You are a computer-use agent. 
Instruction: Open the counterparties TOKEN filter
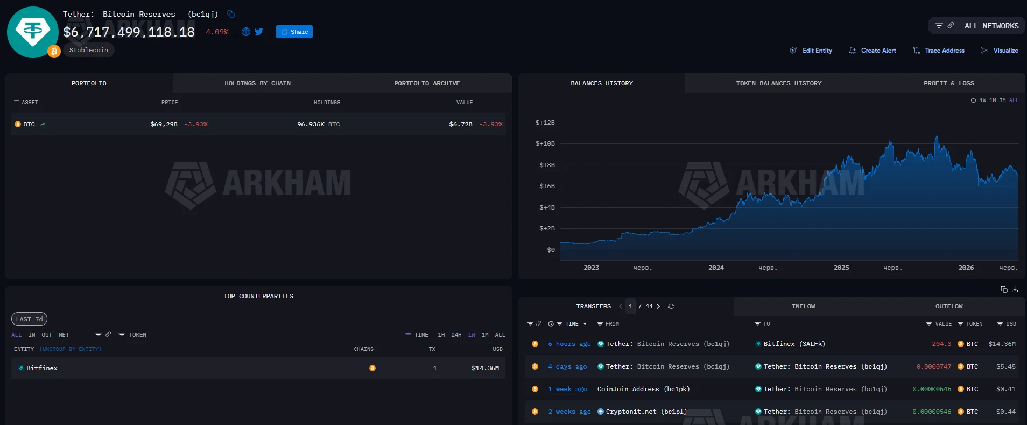click(x=132, y=335)
